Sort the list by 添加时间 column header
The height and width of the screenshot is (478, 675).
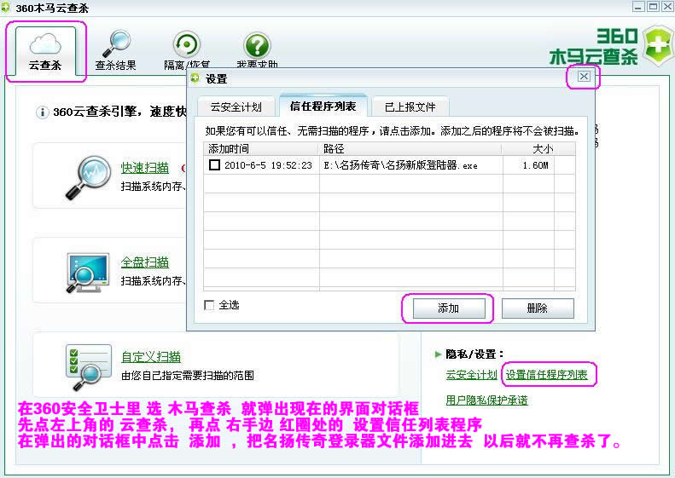click(261, 149)
